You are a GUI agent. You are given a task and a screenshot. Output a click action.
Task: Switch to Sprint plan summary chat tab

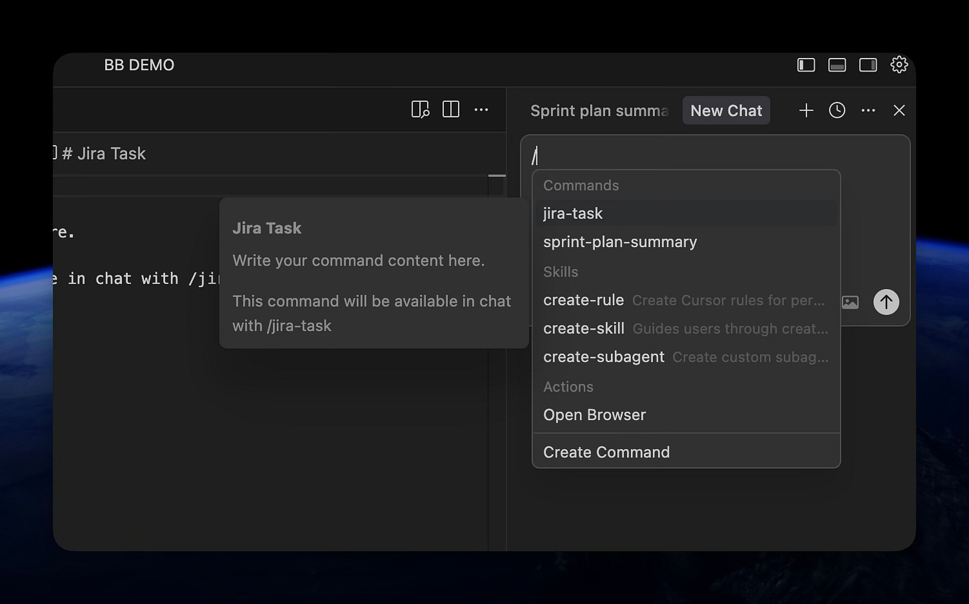(599, 111)
